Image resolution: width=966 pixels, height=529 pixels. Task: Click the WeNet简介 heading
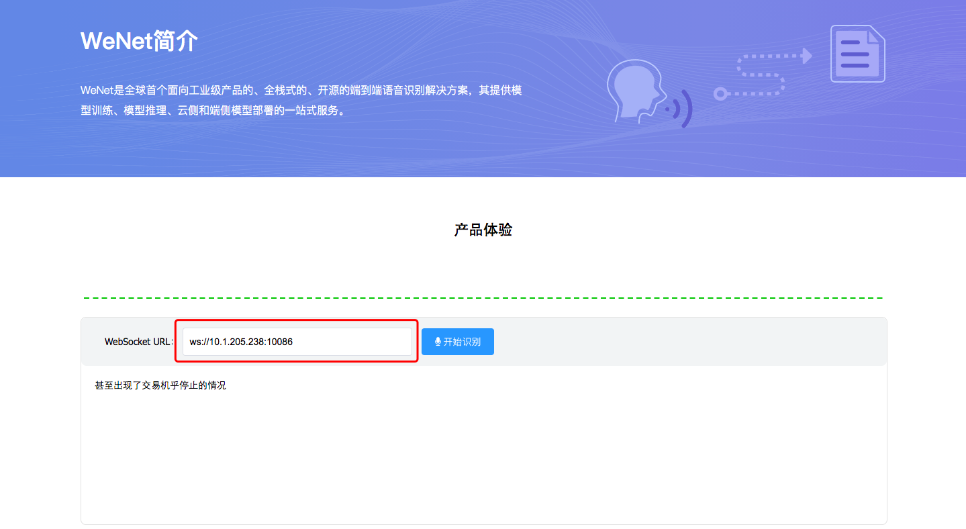(x=139, y=41)
